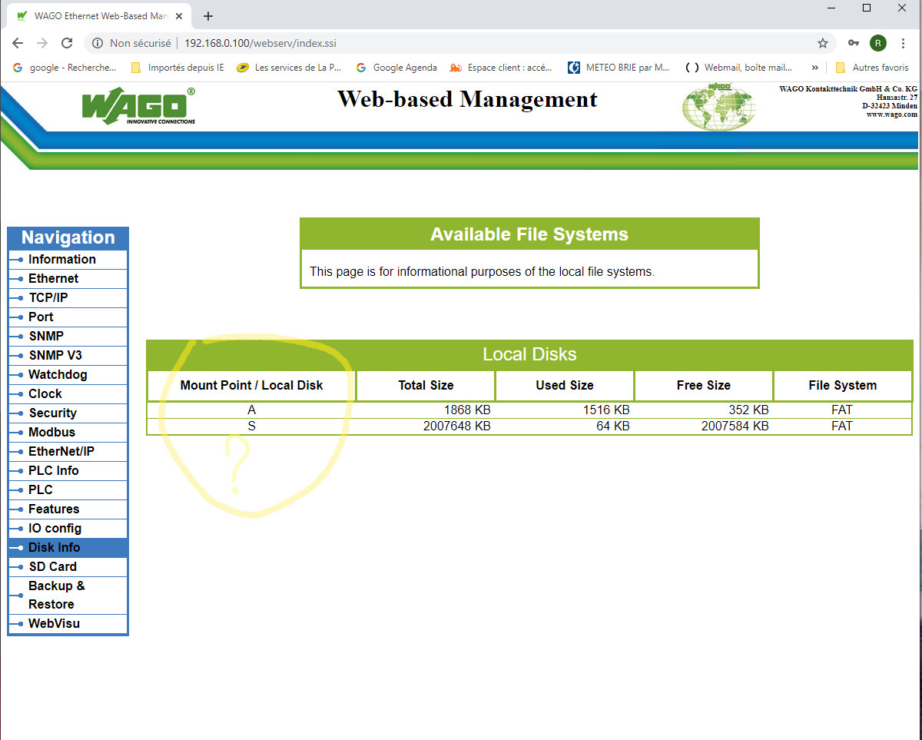Open the SD Card navigation page
The width and height of the screenshot is (922, 740).
52,566
